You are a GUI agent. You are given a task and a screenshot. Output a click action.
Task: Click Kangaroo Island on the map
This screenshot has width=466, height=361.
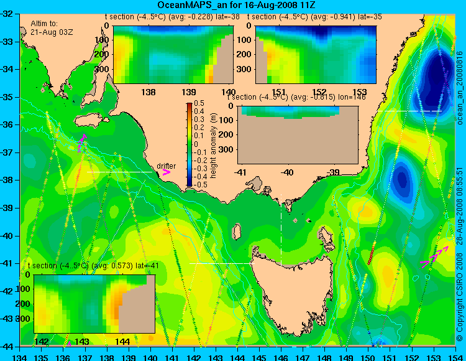click(91, 121)
